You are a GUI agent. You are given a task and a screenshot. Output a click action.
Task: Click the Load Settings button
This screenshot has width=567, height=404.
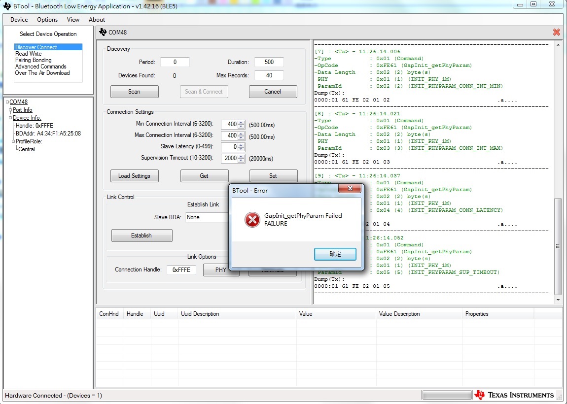point(134,175)
